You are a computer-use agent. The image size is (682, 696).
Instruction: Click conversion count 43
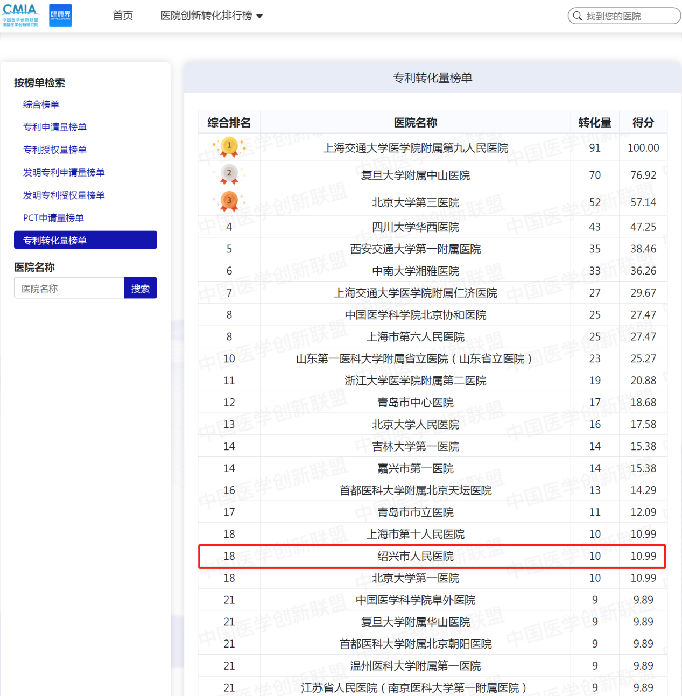[595, 227]
